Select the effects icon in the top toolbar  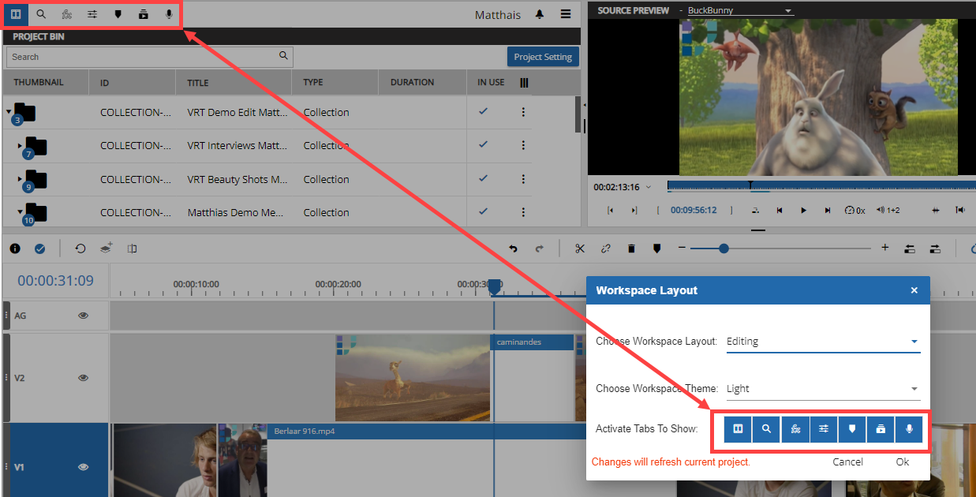66,14
